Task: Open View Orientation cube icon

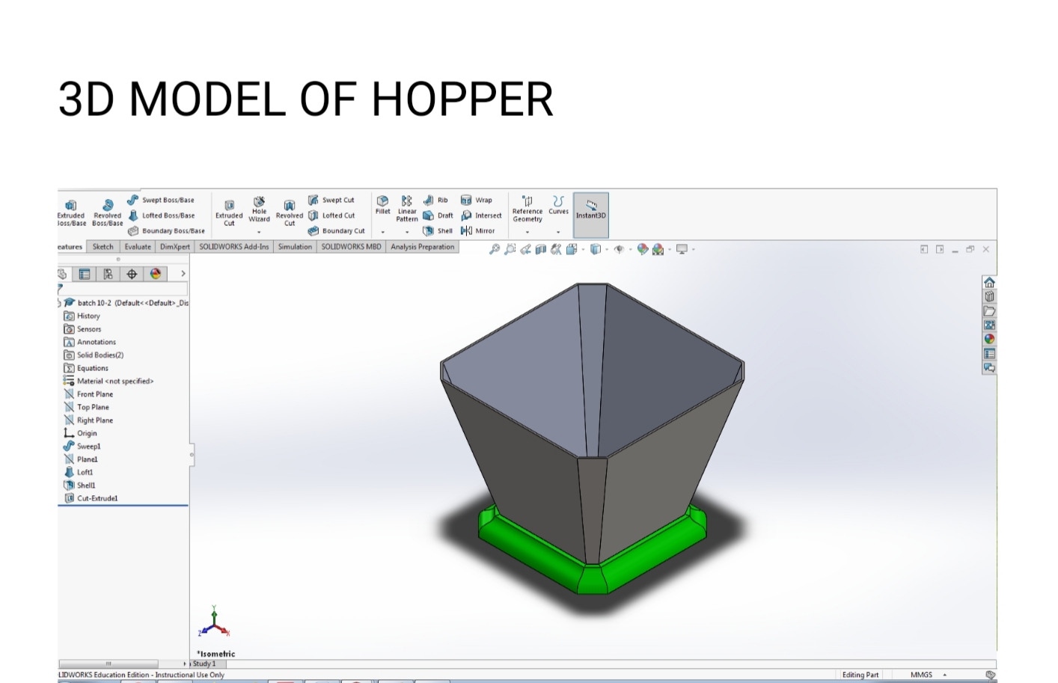Action: click(572, 249)
